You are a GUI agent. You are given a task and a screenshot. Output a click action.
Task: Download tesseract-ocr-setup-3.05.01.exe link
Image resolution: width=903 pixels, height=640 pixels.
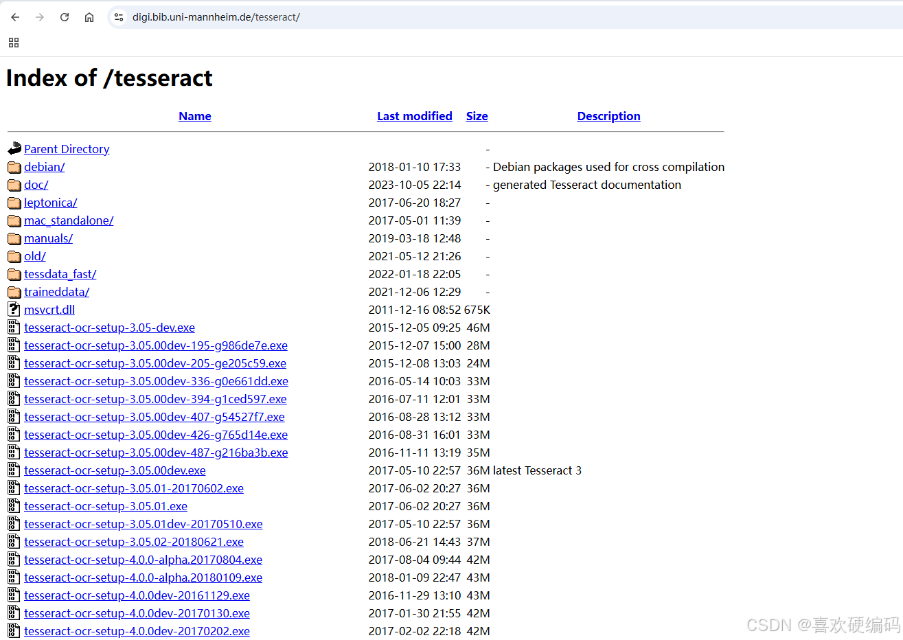click(106, 506)
